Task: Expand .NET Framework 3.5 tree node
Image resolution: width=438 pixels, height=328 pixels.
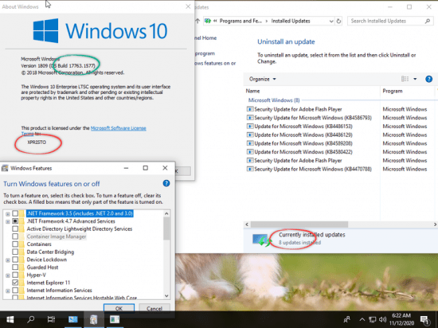Action: 8,214
